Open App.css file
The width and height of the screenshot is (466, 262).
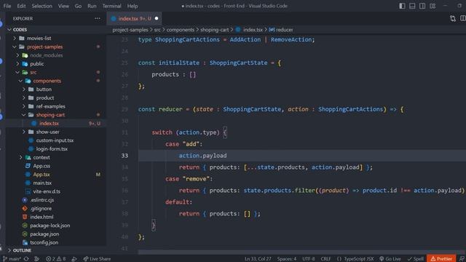pos(56,166)
